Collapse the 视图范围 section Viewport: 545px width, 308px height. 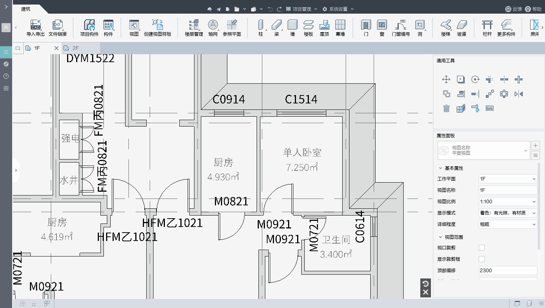pyautogui.click(x=440, y=237)
